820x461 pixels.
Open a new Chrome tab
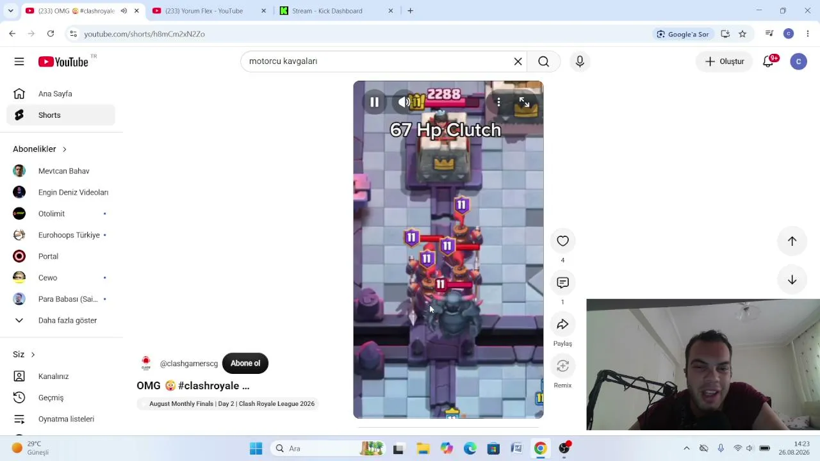click(x=410, y=11)
